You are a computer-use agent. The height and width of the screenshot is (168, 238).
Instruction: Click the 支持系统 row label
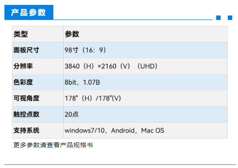[x=26, y=130]
